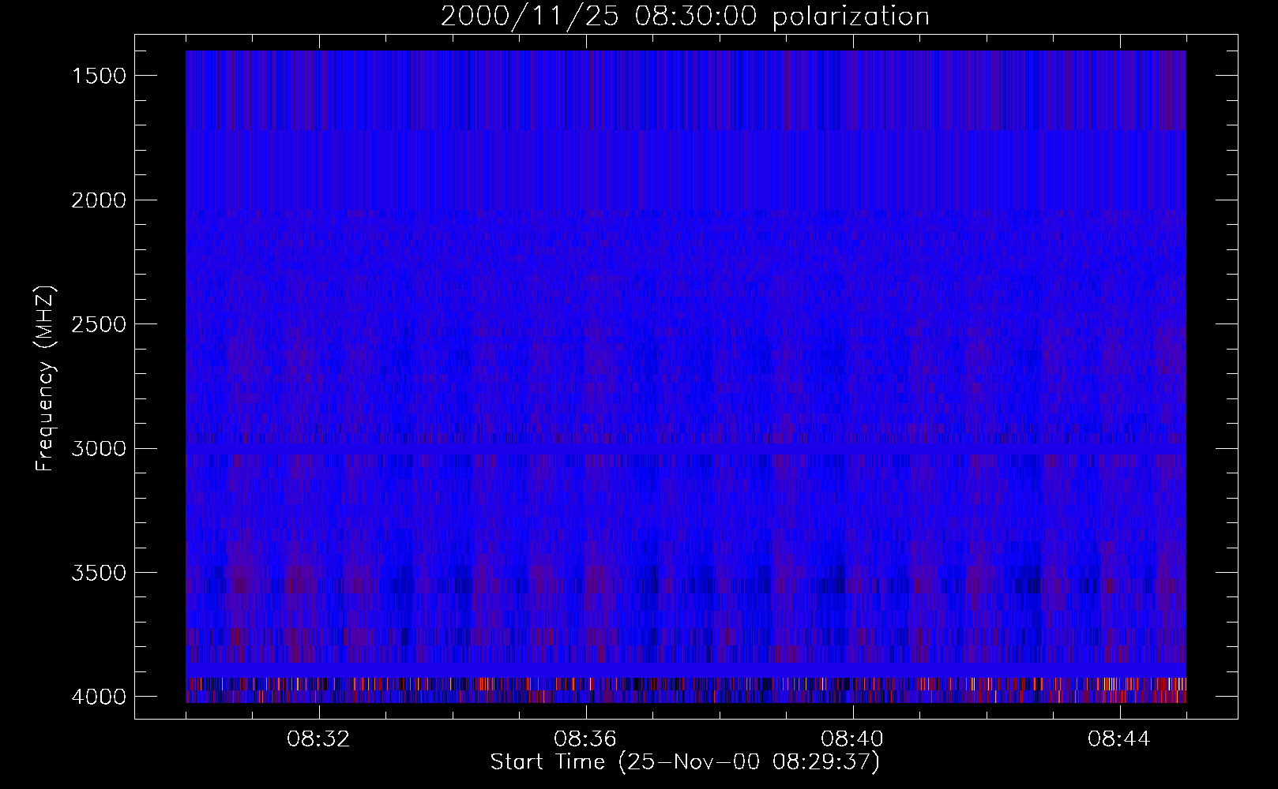Click the 4000 frequency tick label
The image size is (1278, 789).
[99, 697]
